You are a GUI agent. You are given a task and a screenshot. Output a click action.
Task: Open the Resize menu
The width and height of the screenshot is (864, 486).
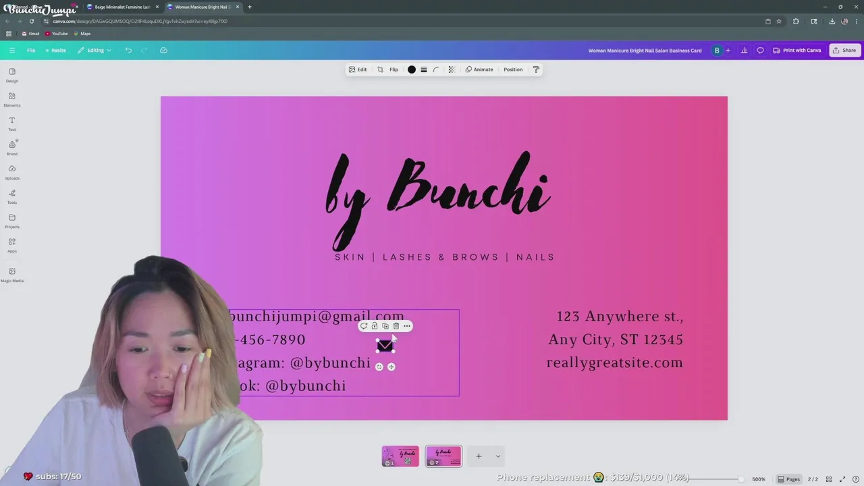tap(55, 50)
